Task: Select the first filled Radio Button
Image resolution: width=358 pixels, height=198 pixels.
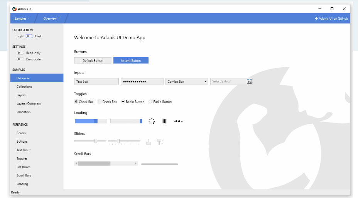Action: coord(123,101)
